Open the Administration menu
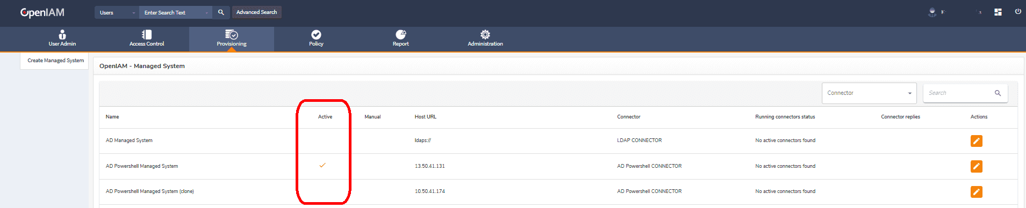The image size is (1026, 208). [x=485, y=38]
